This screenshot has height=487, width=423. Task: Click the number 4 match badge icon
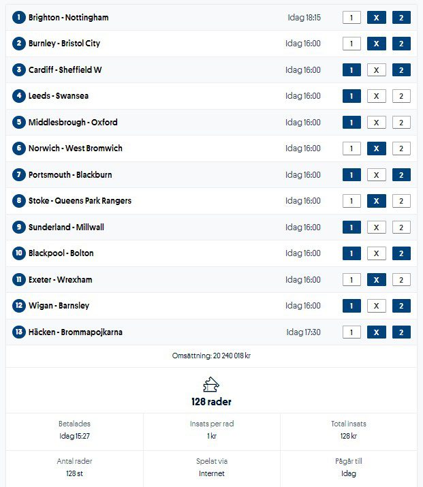(18, 96)
